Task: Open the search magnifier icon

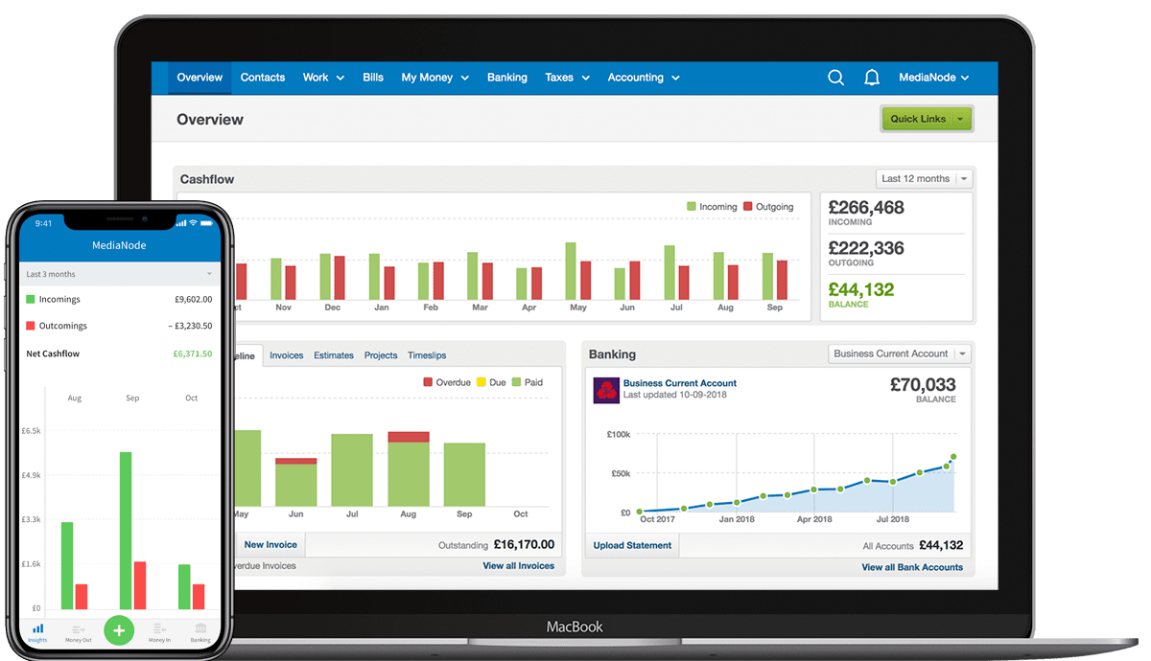Action: (835, 78)
